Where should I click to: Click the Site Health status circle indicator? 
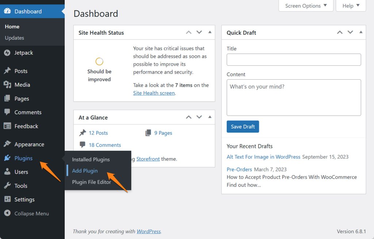(x=99, y=61)
